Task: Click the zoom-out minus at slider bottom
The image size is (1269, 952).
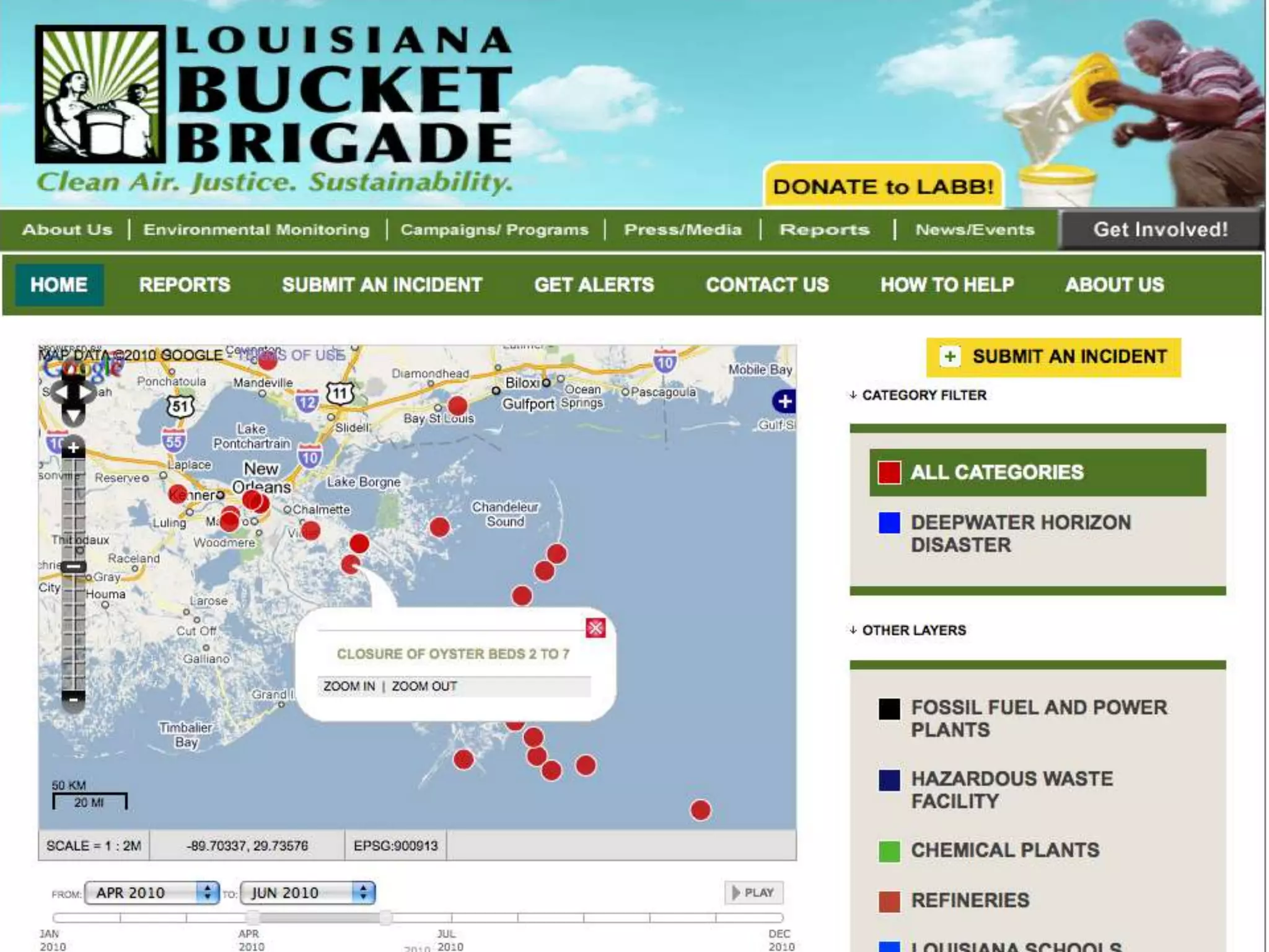Action: tap(73, 700)
